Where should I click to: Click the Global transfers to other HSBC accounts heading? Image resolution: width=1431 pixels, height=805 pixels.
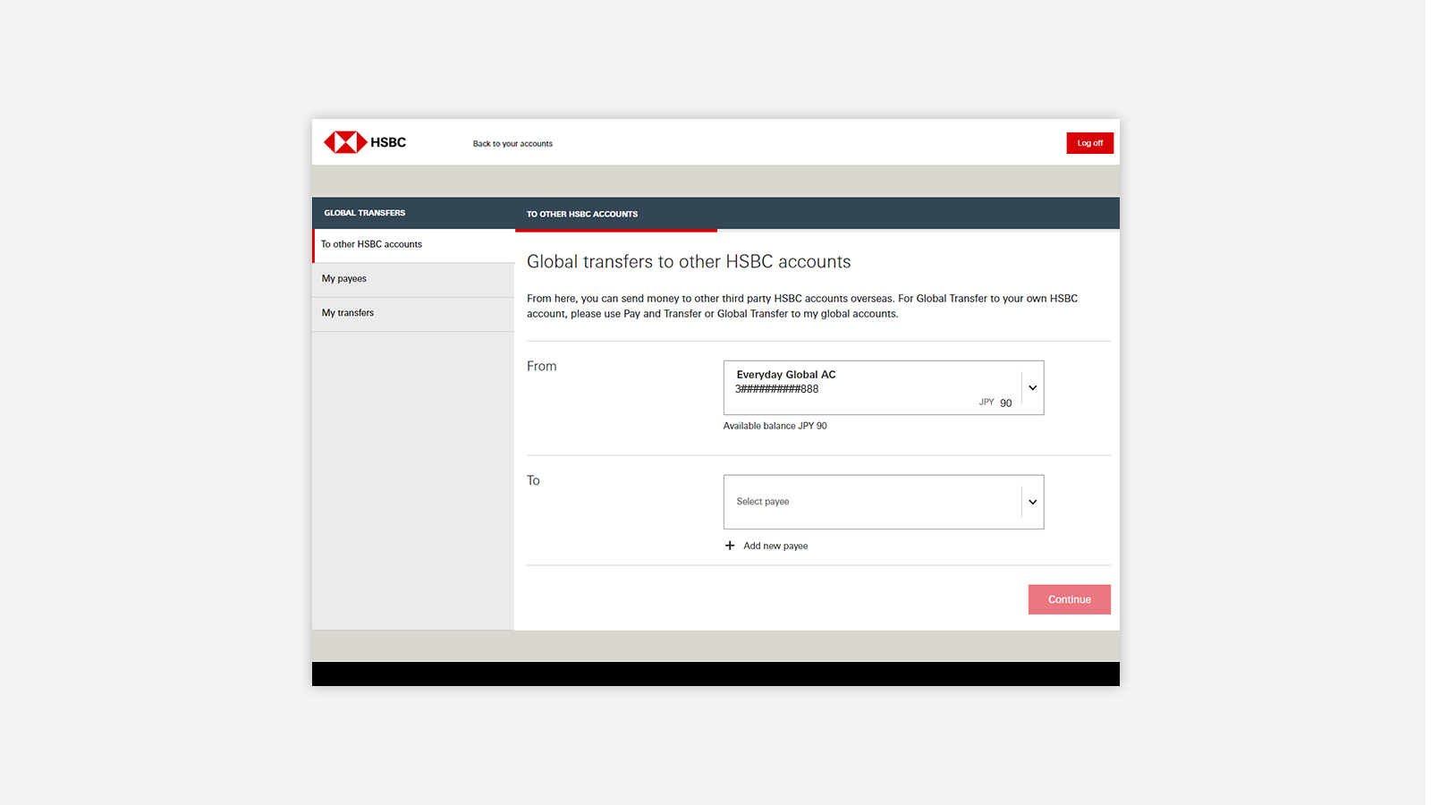pos(689,262)
